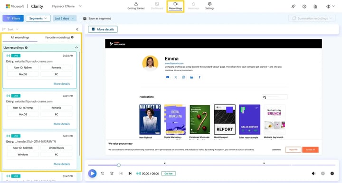The width and height of the screenshot is (342, 183).
Task: Click the Windows tag
Action: (23, 155)
